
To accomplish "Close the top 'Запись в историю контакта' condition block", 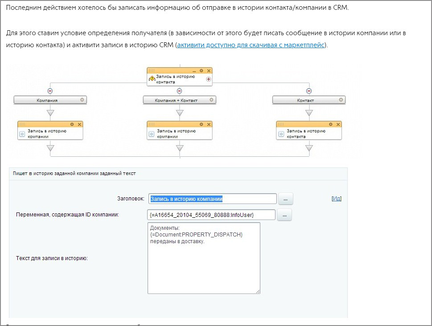I will pos(209,71).
